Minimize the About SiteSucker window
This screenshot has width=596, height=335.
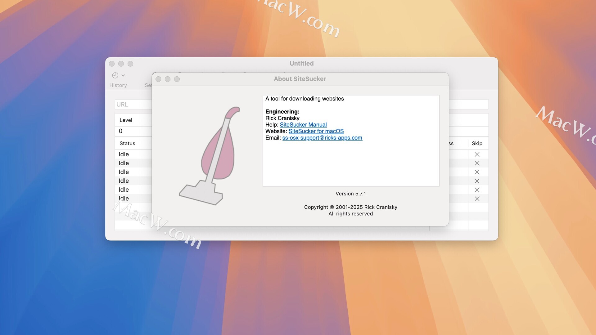168,79
